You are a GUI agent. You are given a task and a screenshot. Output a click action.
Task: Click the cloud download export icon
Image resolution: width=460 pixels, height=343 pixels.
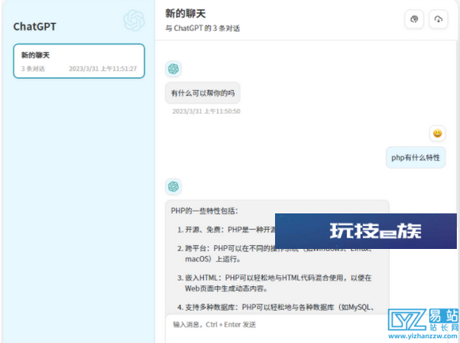(x=439, y=20)
